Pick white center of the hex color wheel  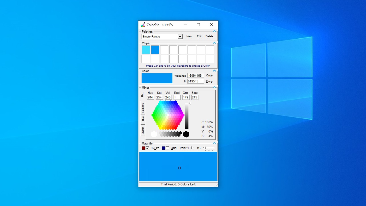coord(168,115)
